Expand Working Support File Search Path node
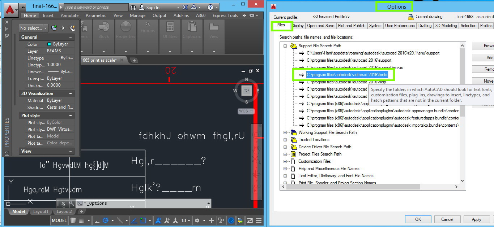This screenshot has height=227, width=494. pyautogui.click(x=285, y=132)
